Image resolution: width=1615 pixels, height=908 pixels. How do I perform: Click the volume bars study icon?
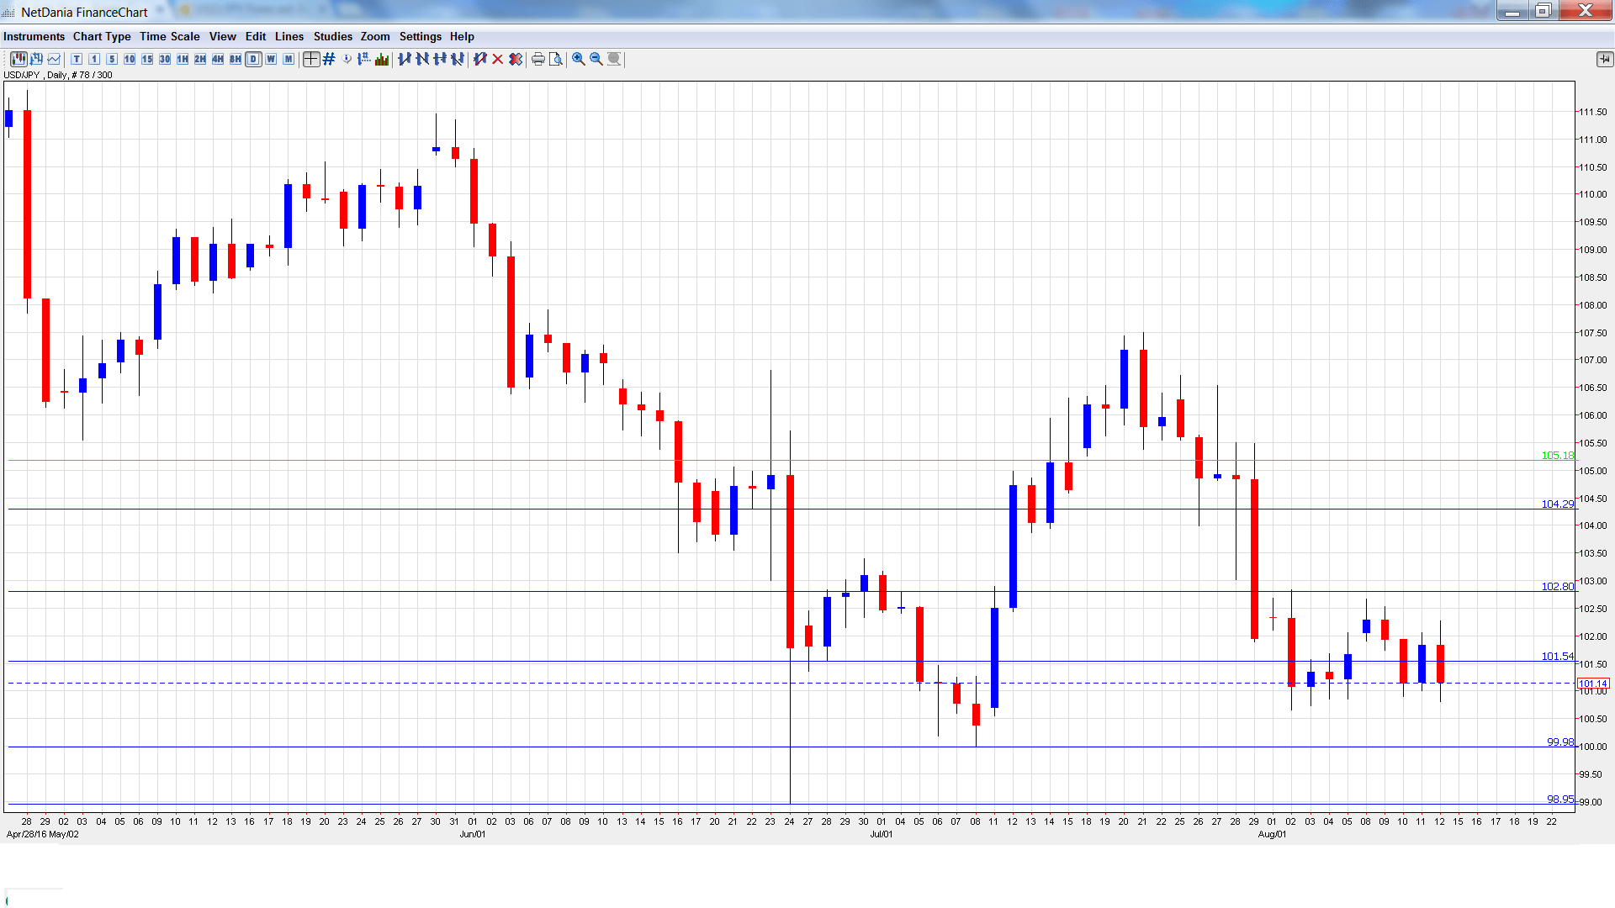382,59
